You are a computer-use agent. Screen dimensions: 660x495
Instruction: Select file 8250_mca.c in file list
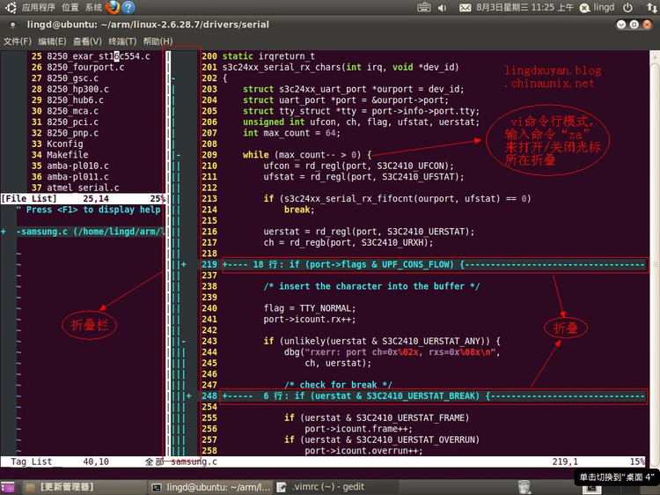click(x=72, y=111)
